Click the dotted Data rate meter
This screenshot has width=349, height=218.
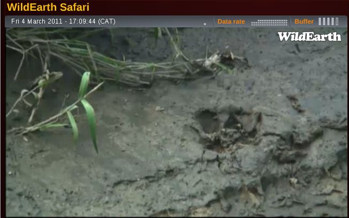269,22
